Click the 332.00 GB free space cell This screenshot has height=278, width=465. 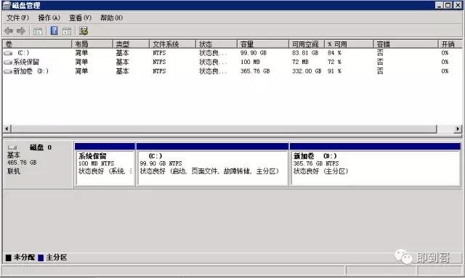pos(307,71)
